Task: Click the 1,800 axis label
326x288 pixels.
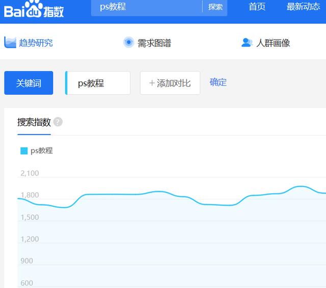Action: point(30,195)
